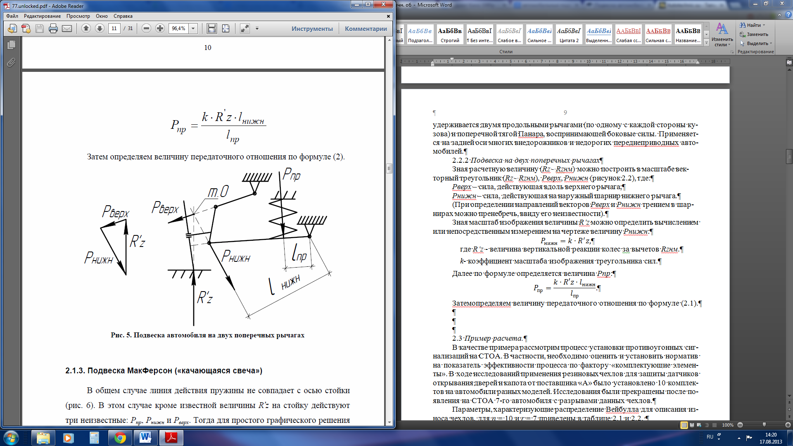Send the PDF by email with the envelope icon
The height and width of the screenshot is (446, 793).
coord(67,28)
